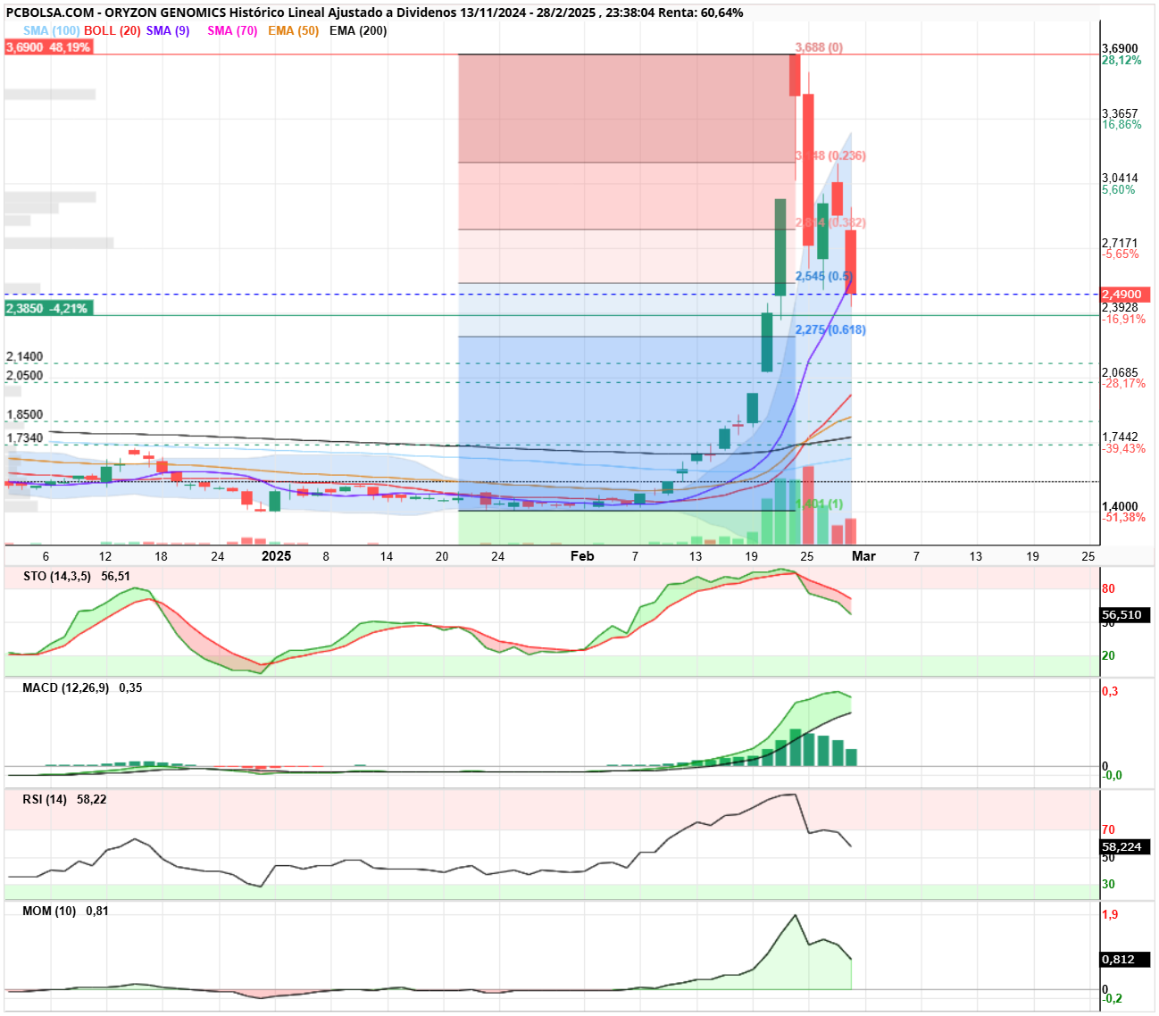The image size is (1159, 1016).
Task: Click the 1,401 (1) Fibonacci label
Action: coord(819,504)
